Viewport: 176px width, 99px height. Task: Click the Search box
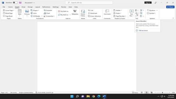point(89,2)
